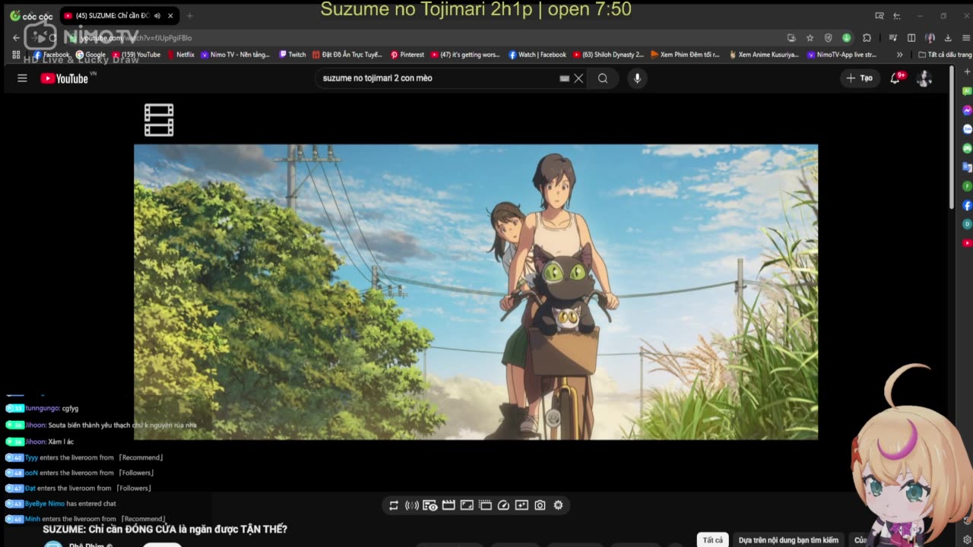Open the (159) YouTube bookmark
973x547 pixels.
(137, 55)
